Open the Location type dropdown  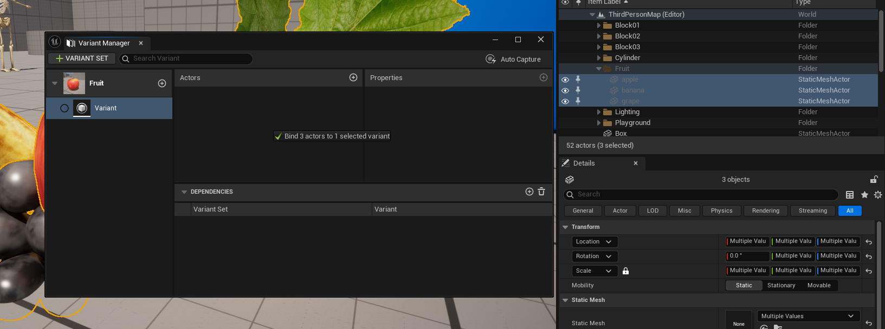tap(595, 242)
